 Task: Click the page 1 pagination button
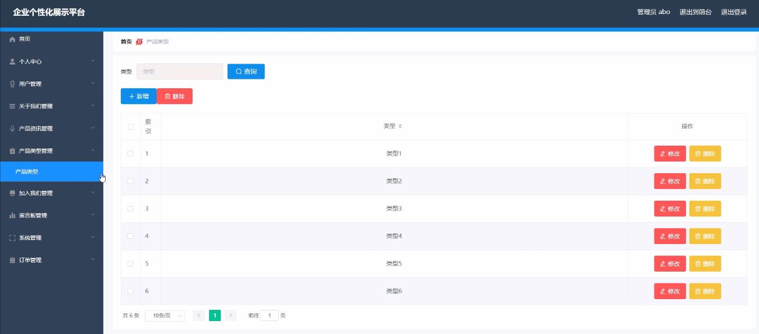[215, 315]
